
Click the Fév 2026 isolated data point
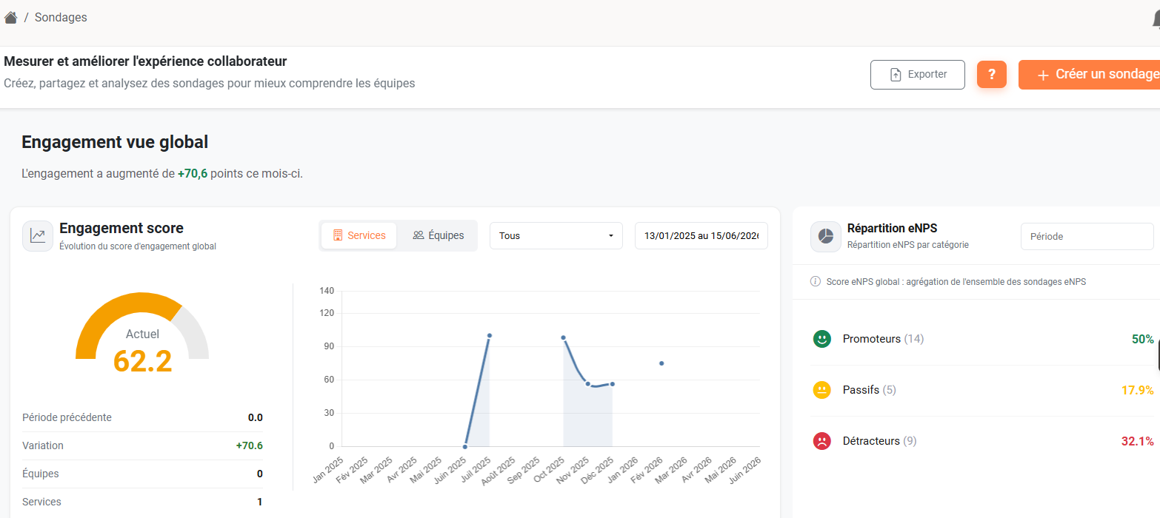click(661, 363)
